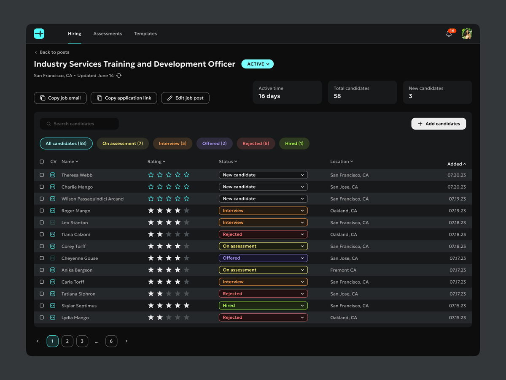Tick the select-all checkbox in the table header
The height and width of the screenshot is (380, 506).
[x=42, y=162]
